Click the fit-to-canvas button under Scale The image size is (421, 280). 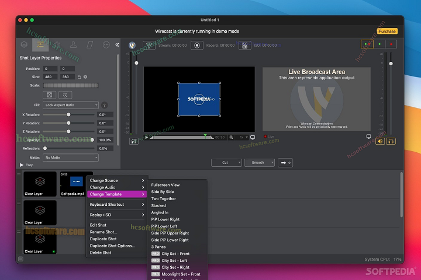coord(49,95)
